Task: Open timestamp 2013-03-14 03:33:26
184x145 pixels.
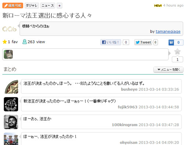Action: (159, 89)
